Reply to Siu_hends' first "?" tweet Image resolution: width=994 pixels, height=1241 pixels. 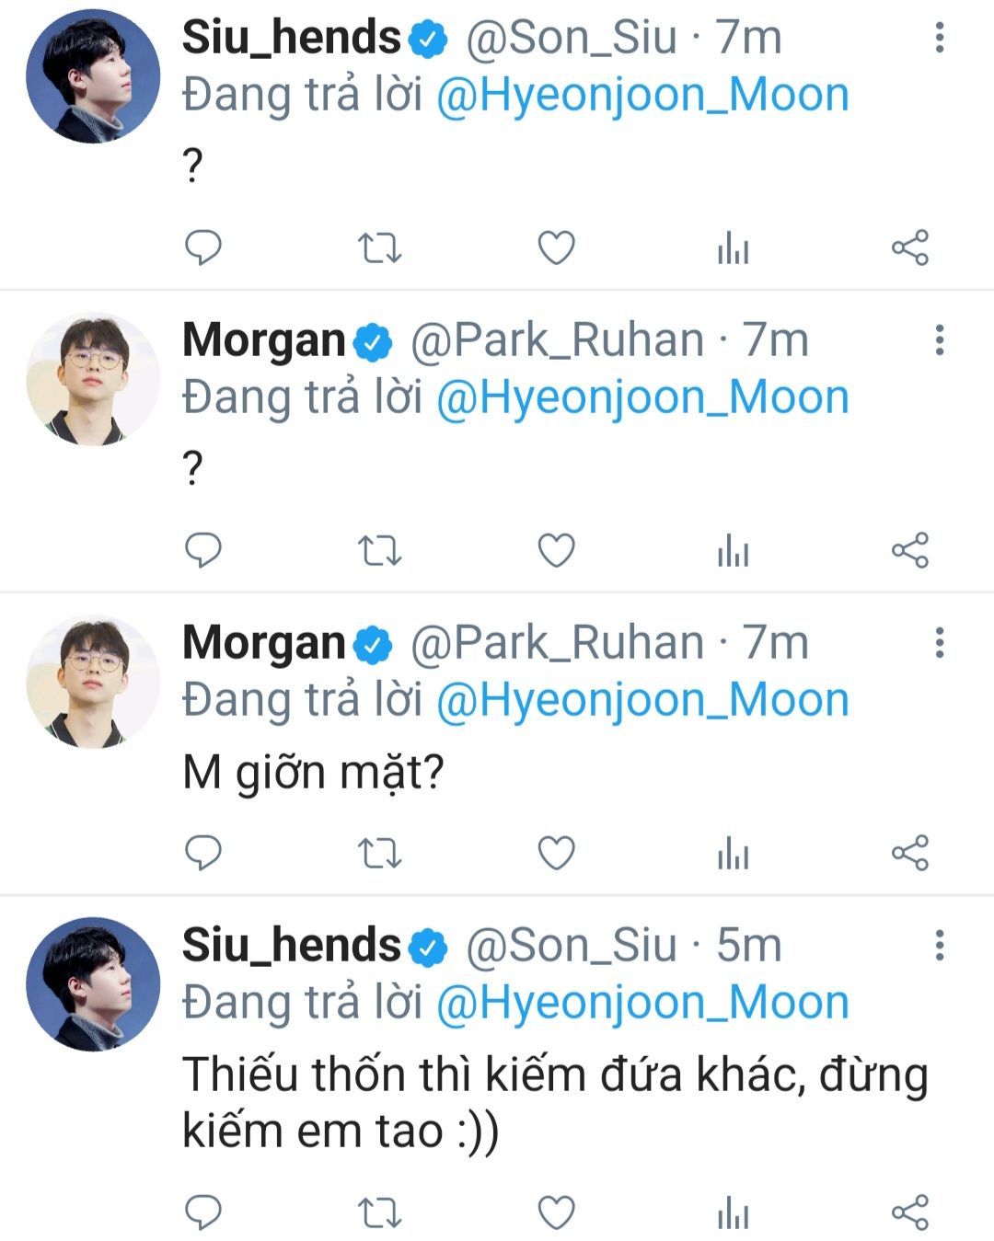pos(203,247)
